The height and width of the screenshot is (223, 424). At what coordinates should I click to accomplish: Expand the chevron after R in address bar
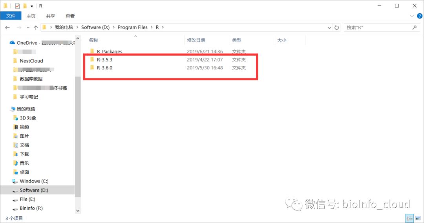click(x=163, y=27)
